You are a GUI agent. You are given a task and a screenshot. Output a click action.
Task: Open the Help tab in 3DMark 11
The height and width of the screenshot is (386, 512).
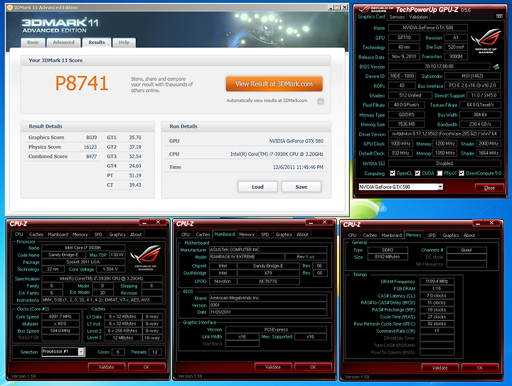coord(124,43)
